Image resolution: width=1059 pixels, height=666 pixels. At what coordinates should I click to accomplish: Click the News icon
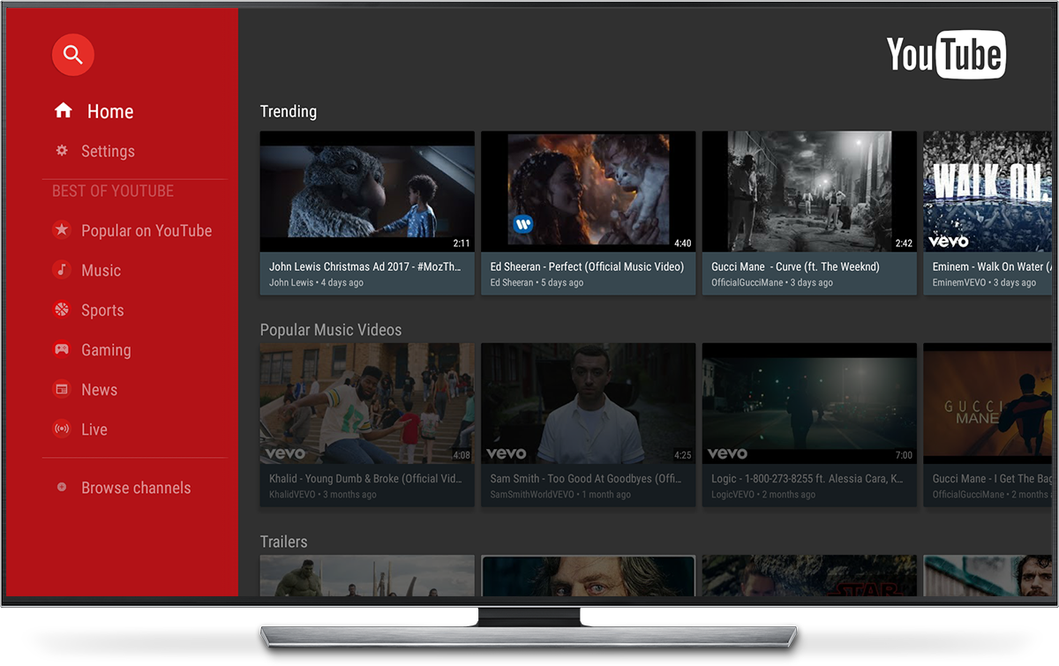click(x=62, y=389)
